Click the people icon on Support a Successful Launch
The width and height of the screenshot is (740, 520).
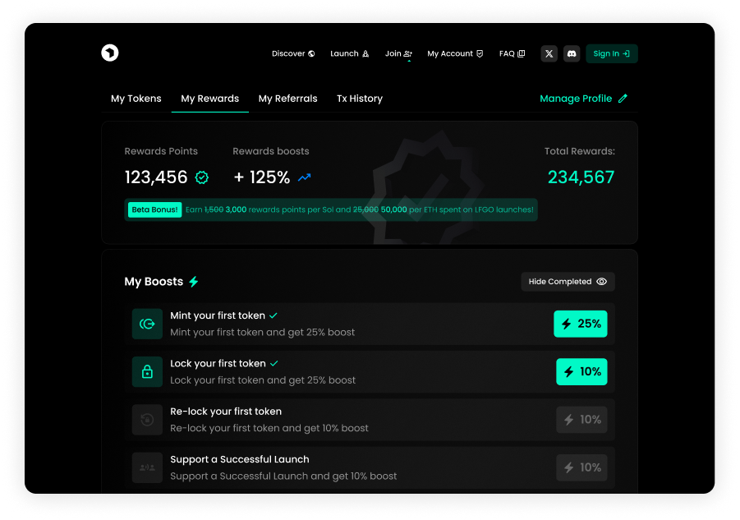(x=147, y=467)
